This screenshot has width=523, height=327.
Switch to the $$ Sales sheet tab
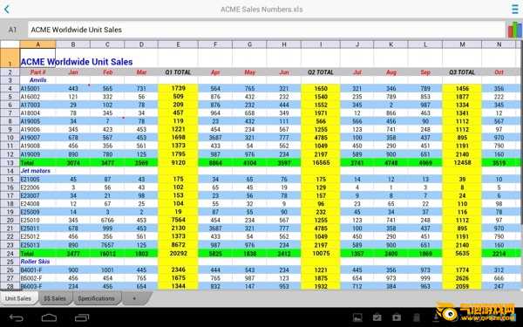pyautogui.click(x=55, y=298)
